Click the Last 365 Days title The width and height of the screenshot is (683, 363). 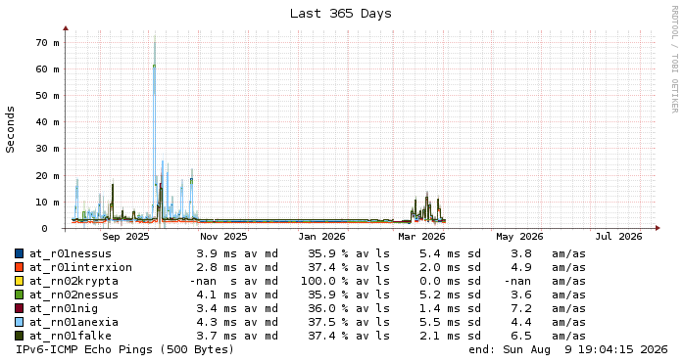click(x=341, y=14)
